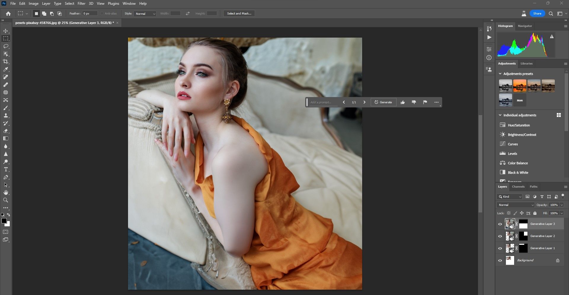Open the Filter menu

click(x=81, y=4)
